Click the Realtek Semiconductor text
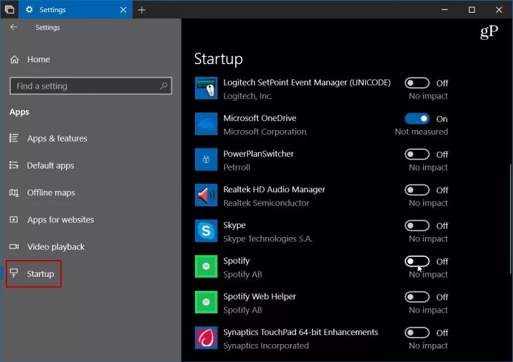The width and height of the screenshot is (513, 362). 266,203
